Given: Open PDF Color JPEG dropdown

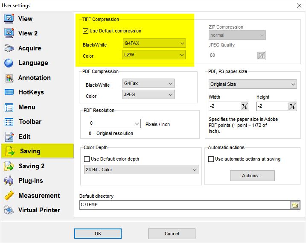Looking at the screenshot, I should [149, 94].
